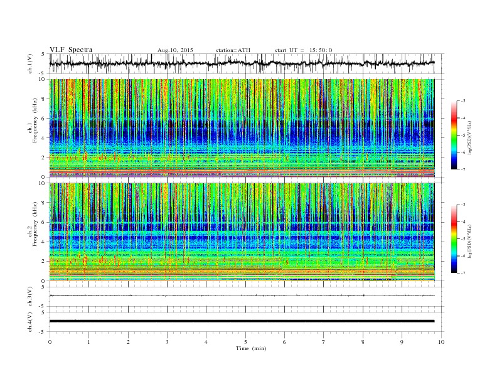Click time axis tick label '0'

point(50,342)
